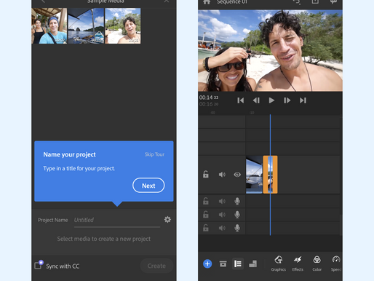Select the couple selfie sample thumbnail
Viewport: 374px width, 281px height.
tap(49, 26)
